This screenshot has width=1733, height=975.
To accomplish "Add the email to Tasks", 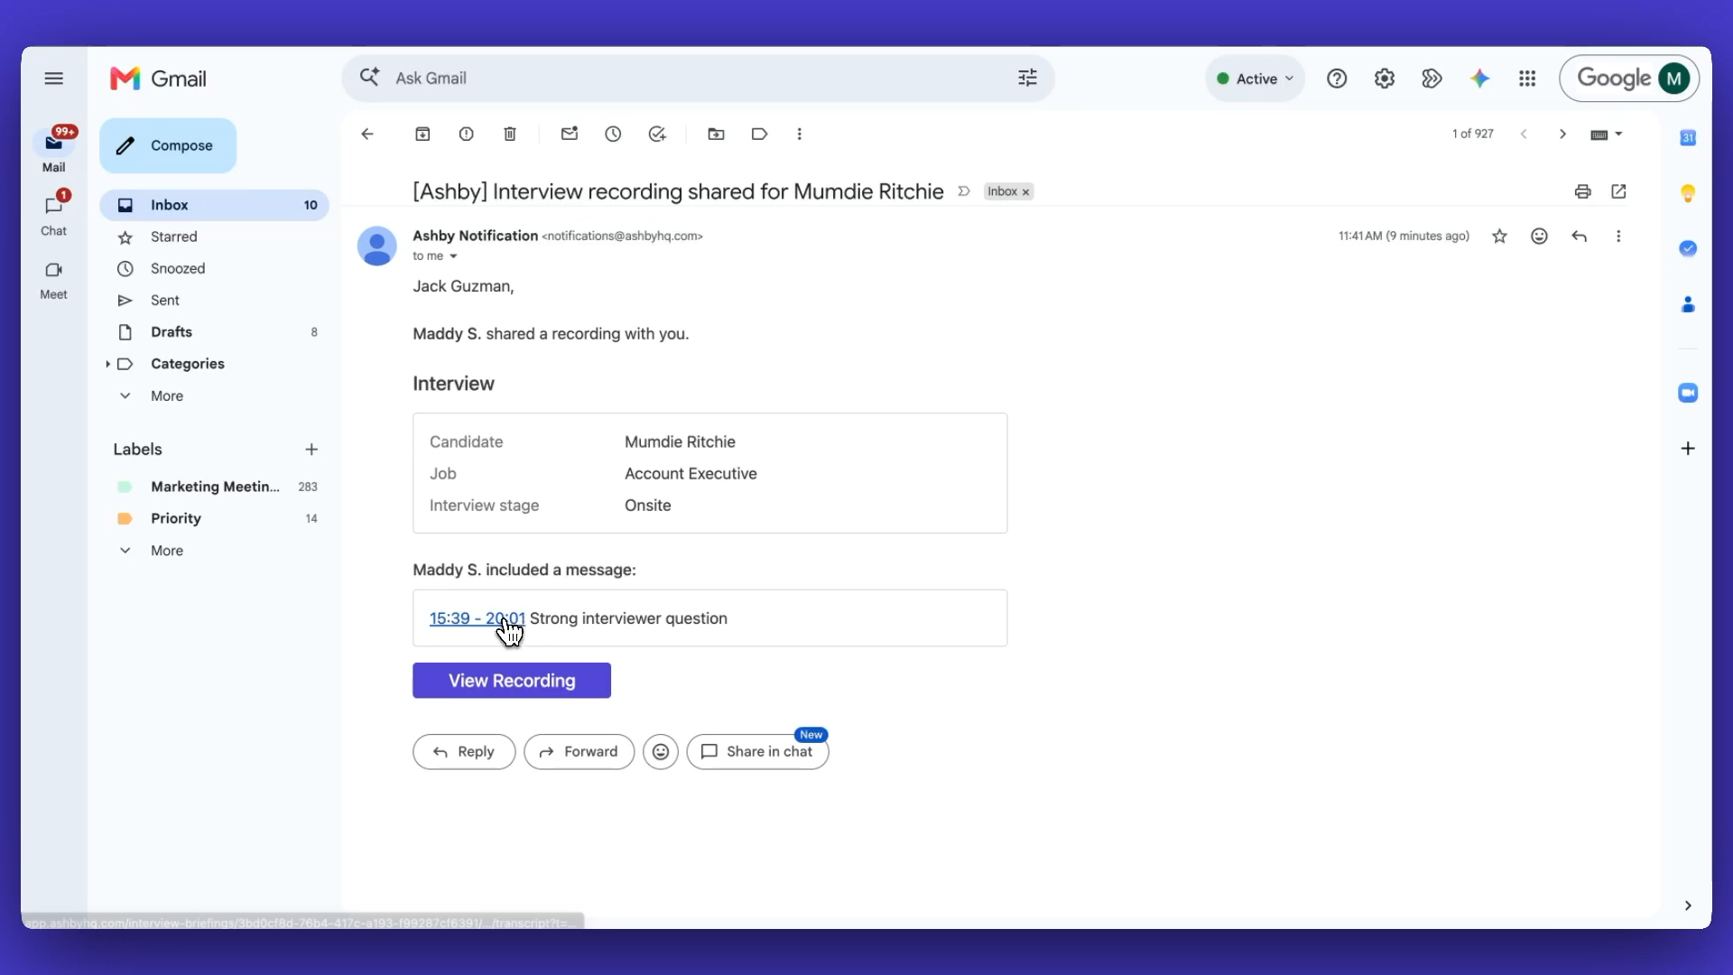I will click(657, 135).
